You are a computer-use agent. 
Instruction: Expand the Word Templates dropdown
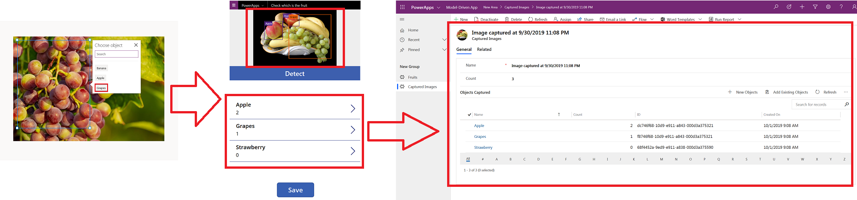pos(700,20)
